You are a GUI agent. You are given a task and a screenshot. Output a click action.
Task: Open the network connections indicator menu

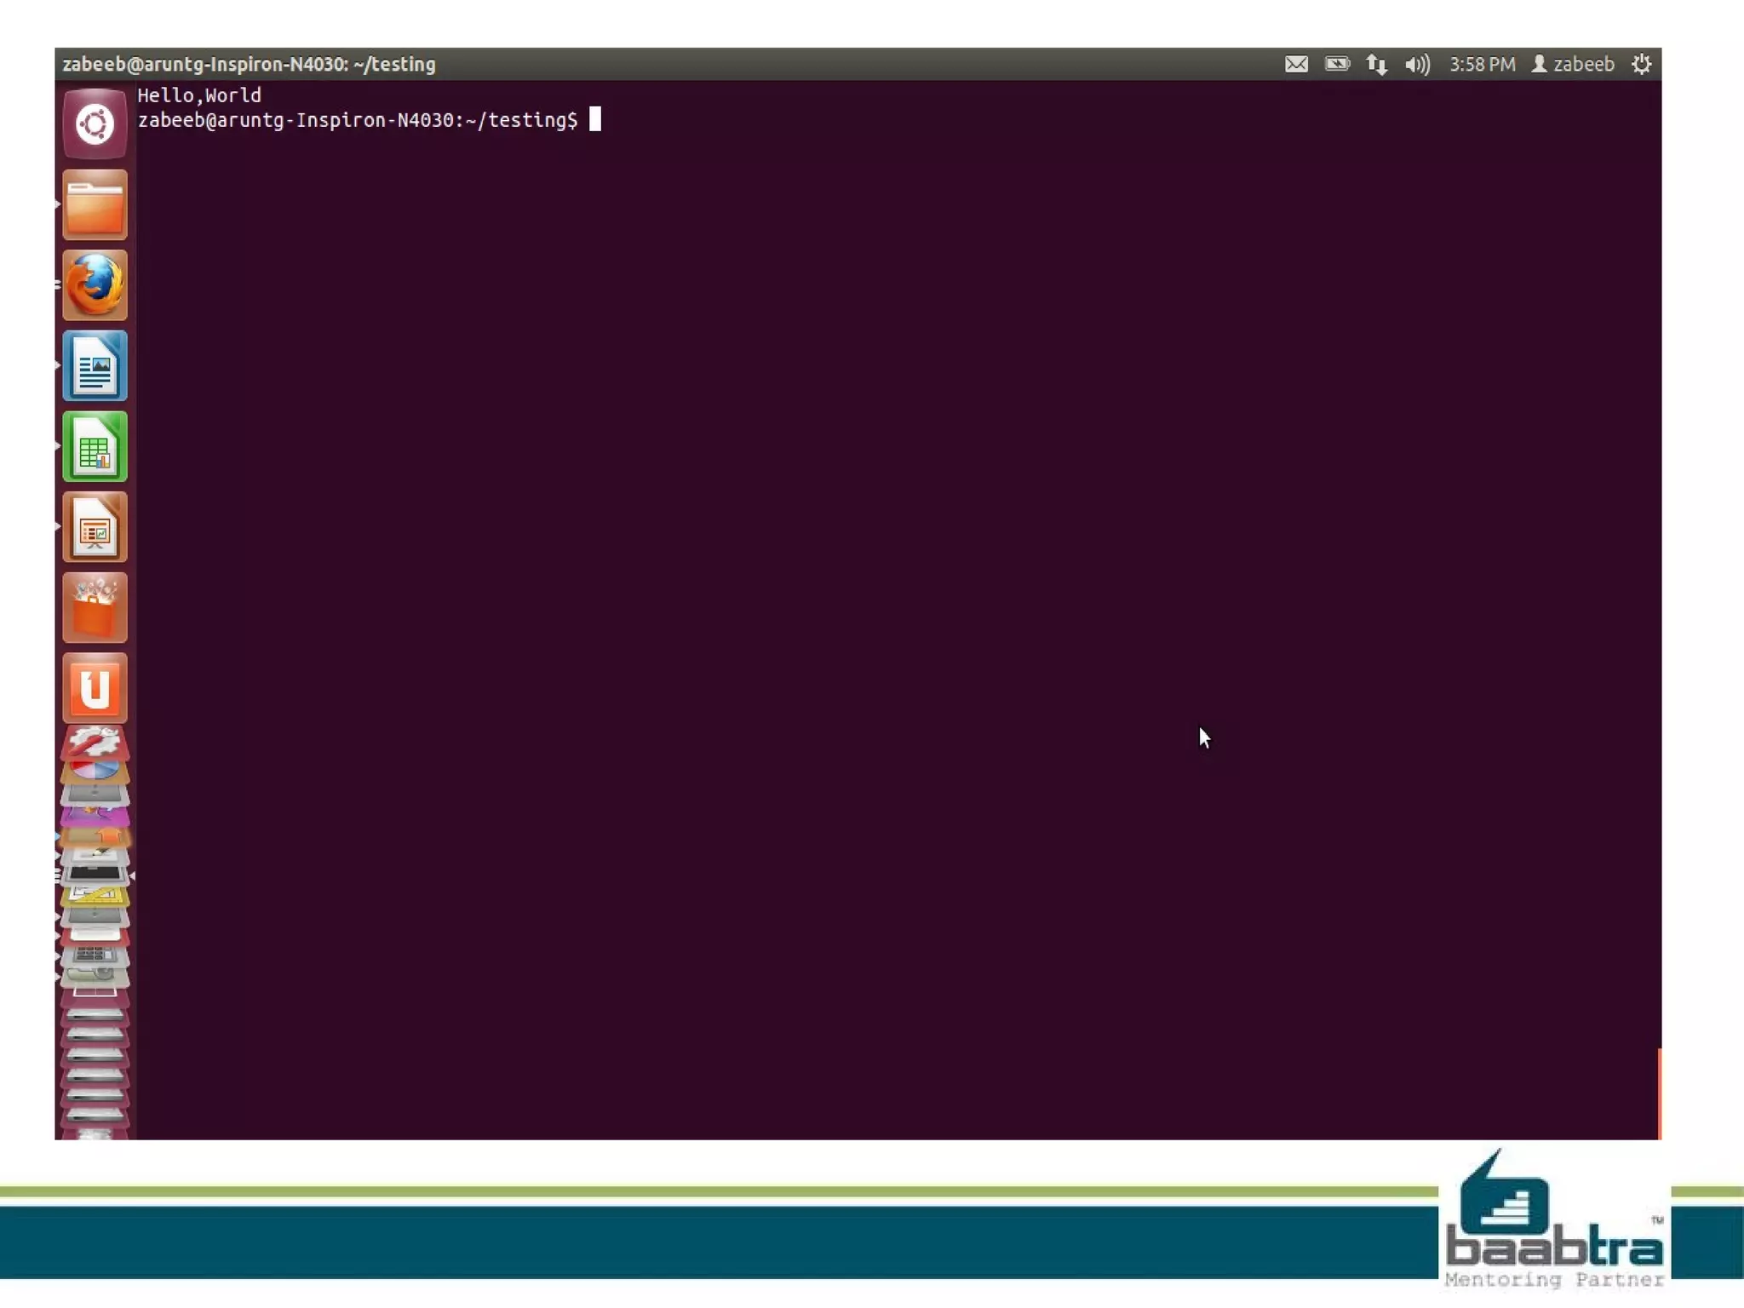tap(1376, 65)
